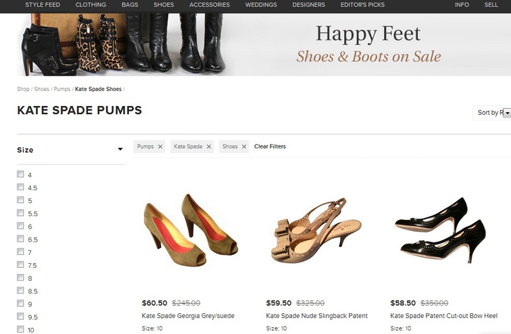Open the Designers menu
The height and width of the screenshot is (334, 511).
tap(309, 5)
